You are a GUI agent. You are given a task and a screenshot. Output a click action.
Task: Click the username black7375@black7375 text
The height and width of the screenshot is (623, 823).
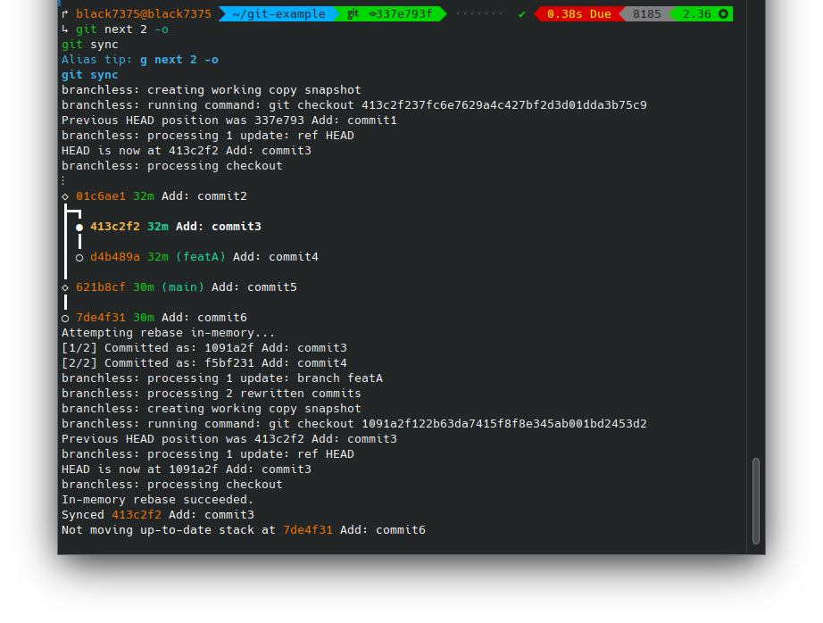pyautogui.click(x=144, y=14)
